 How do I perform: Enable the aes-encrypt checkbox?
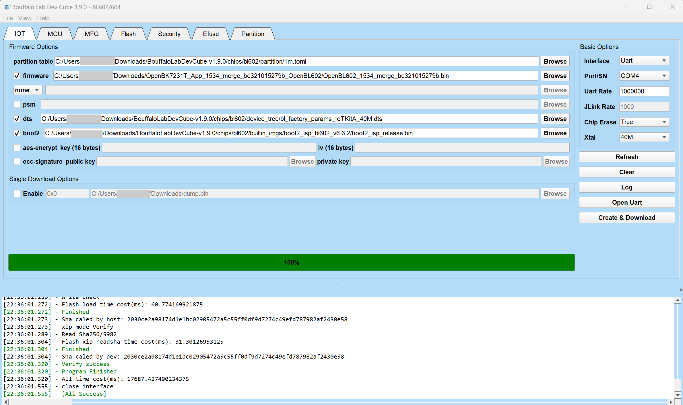(x=17, y=148)
